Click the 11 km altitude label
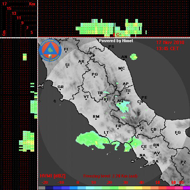 (19, 18)
